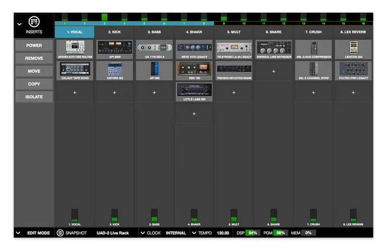The image size is (387, 252).
Task: Add an insert to the Kick channel
Action: (115, 92)
